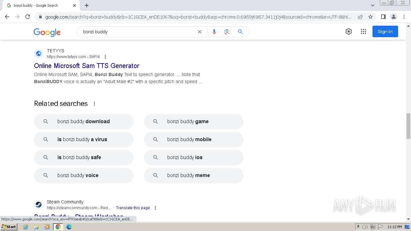Search bonzi buddy download
Viewport: 411px width, 231px height.
coord(84,122)
